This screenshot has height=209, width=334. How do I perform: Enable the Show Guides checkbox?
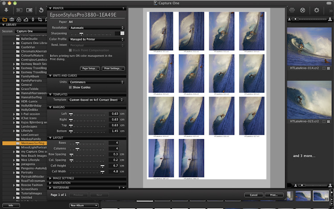pos(70,87)
